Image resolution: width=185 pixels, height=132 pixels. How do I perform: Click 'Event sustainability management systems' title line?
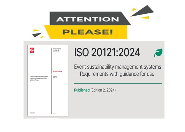pos(117,67)
